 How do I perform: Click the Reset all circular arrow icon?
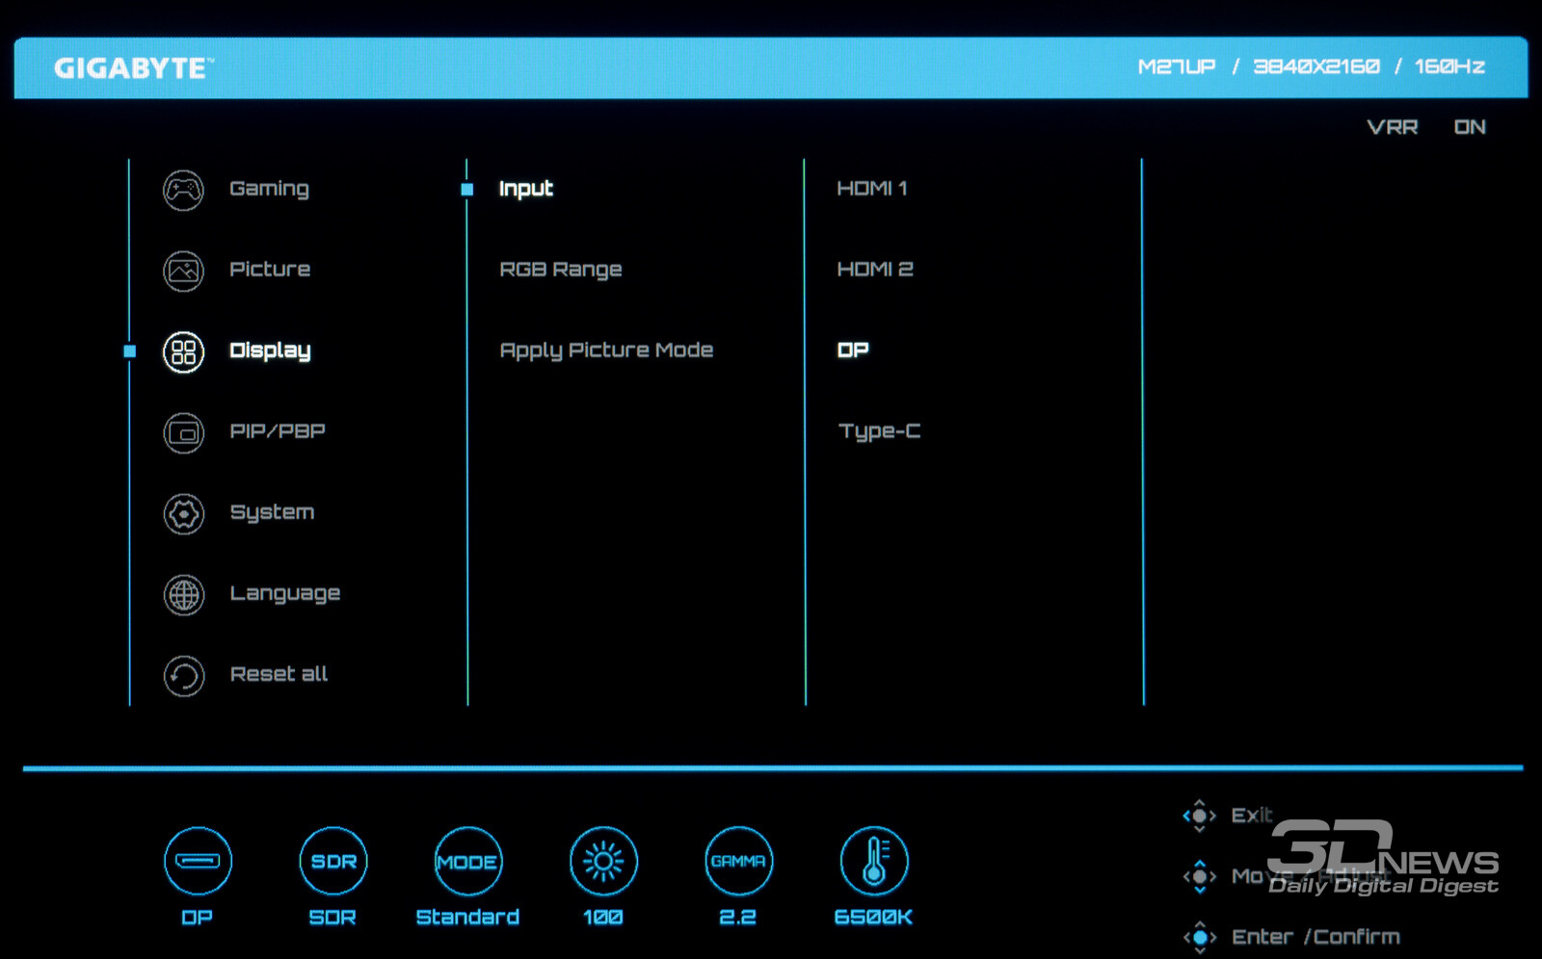point(183,676)
